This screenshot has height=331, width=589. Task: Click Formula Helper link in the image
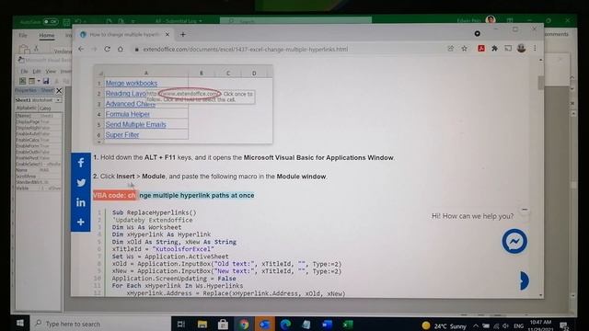pyautogui.click(x=128, y=114)
